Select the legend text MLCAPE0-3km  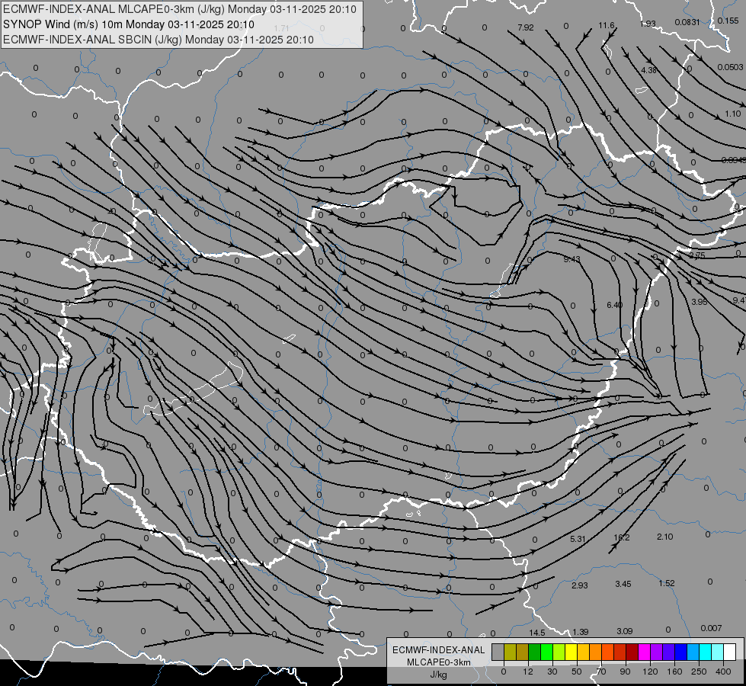click(438, 662)
